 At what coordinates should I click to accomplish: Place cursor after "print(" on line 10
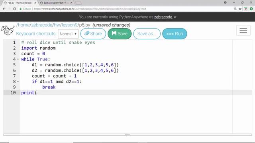(x=37, y=93)
